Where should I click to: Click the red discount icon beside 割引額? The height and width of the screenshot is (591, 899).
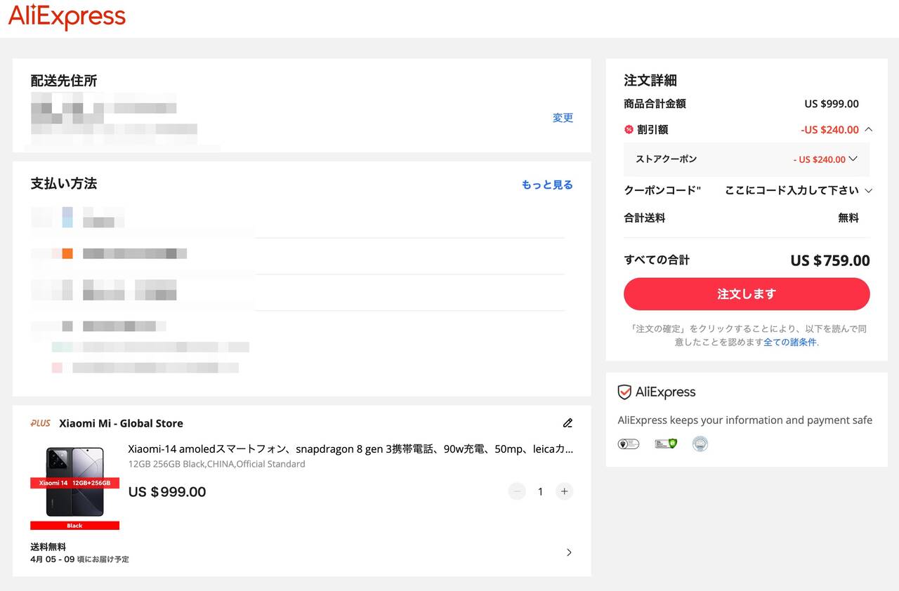coord(629,129)
